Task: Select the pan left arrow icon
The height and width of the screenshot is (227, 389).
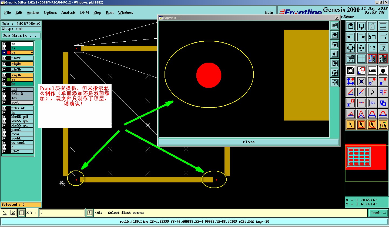Action: point(351,37)
